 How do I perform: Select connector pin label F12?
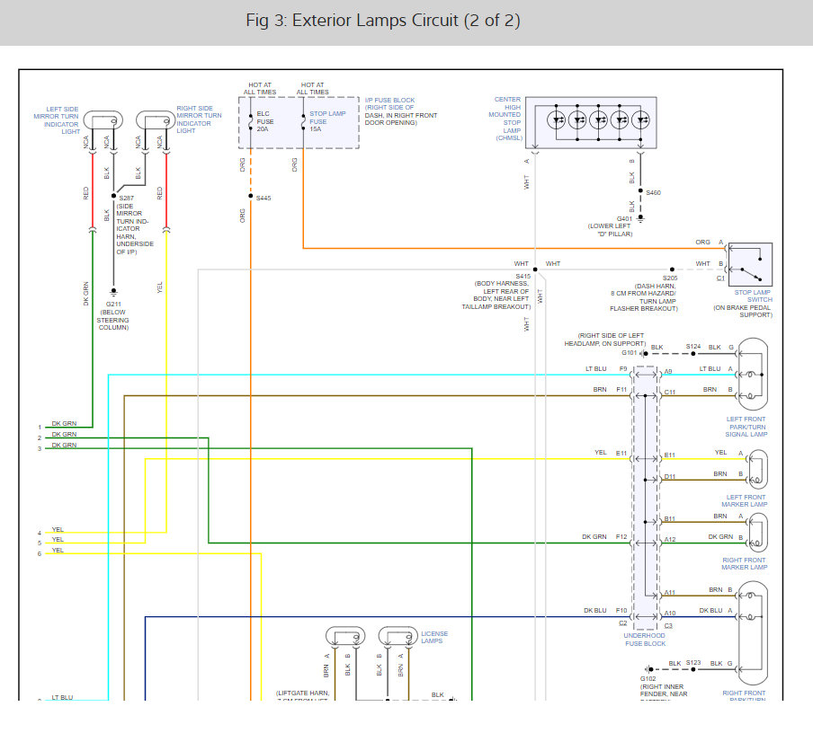[x=621, y=536]
